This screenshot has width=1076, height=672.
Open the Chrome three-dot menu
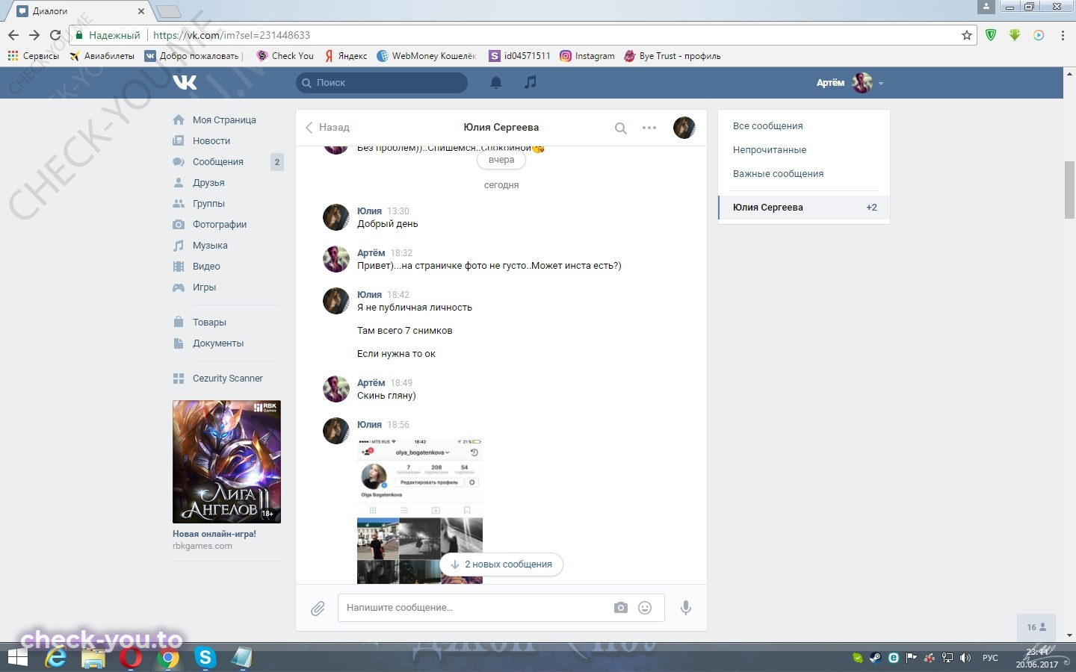tap(1063, 35)
